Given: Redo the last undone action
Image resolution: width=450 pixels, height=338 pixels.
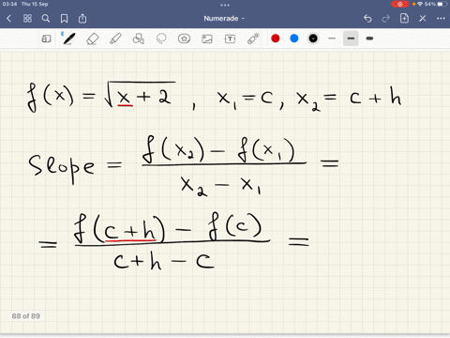Looking at the screenshot, I should pyautogui.click(x=386, y=19).
